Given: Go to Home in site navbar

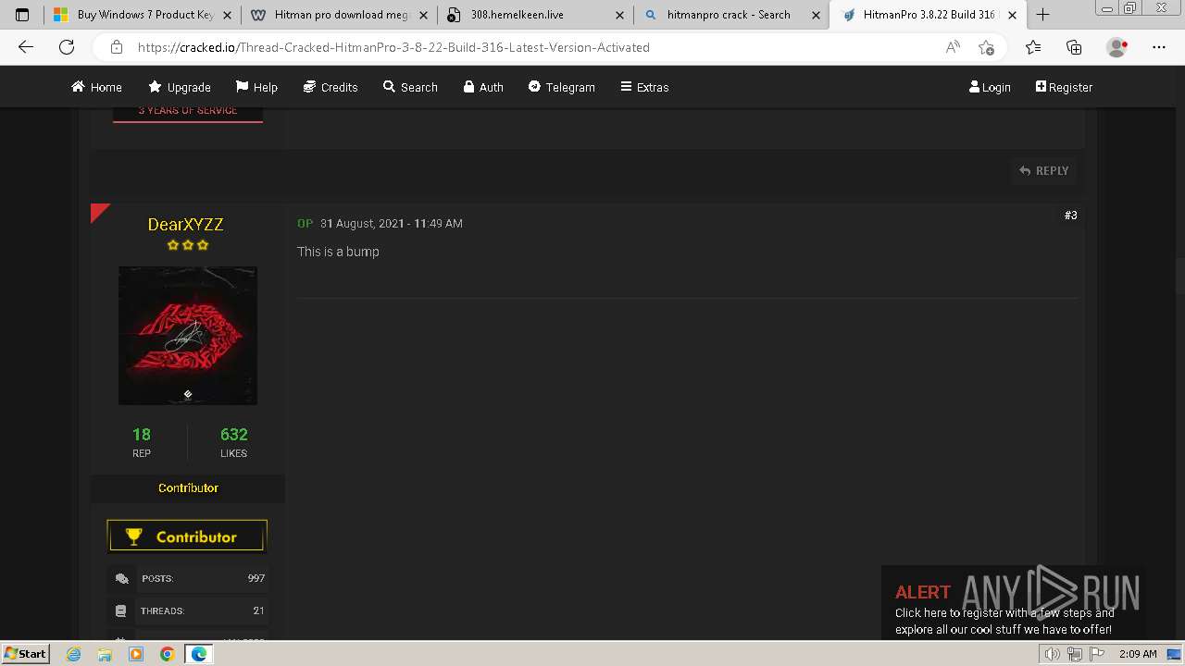Looking at the screenshot, I should click(x=96, y=87).
